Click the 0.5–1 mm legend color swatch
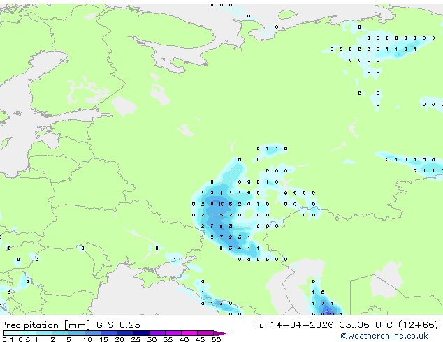Screen dimensions: 443x342 [28, 333]
